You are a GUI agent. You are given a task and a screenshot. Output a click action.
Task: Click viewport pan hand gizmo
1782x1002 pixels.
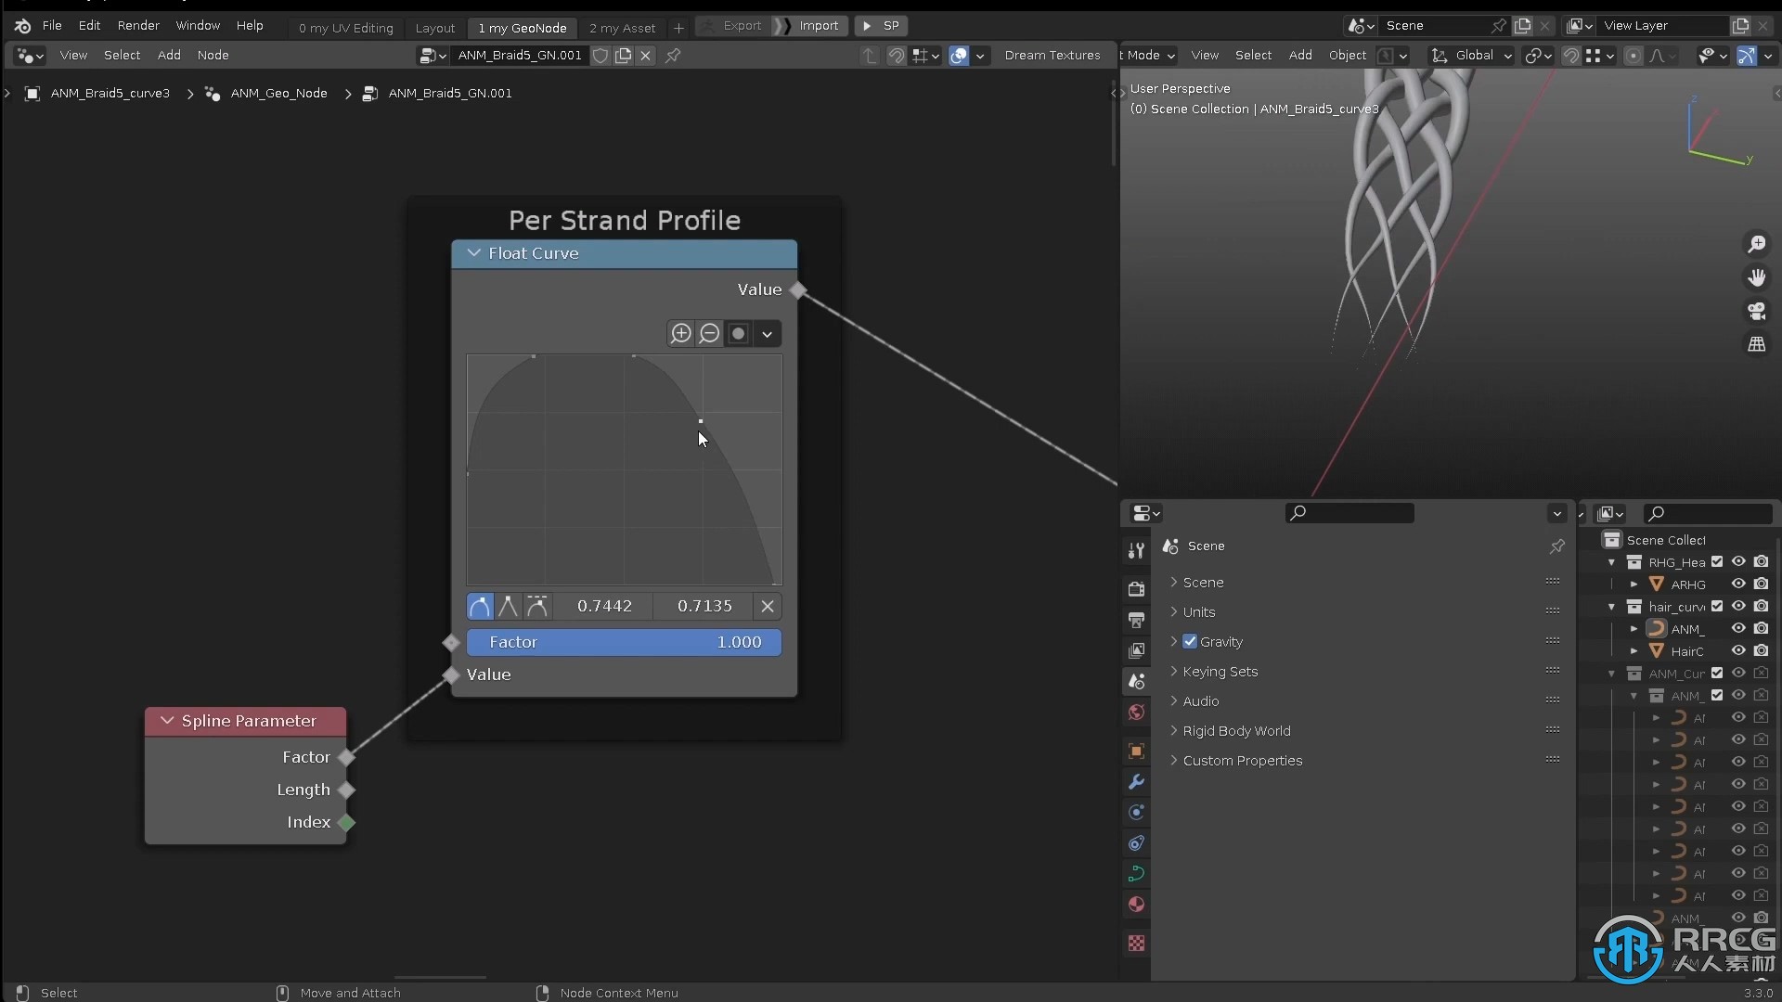tap(1757, 277)
